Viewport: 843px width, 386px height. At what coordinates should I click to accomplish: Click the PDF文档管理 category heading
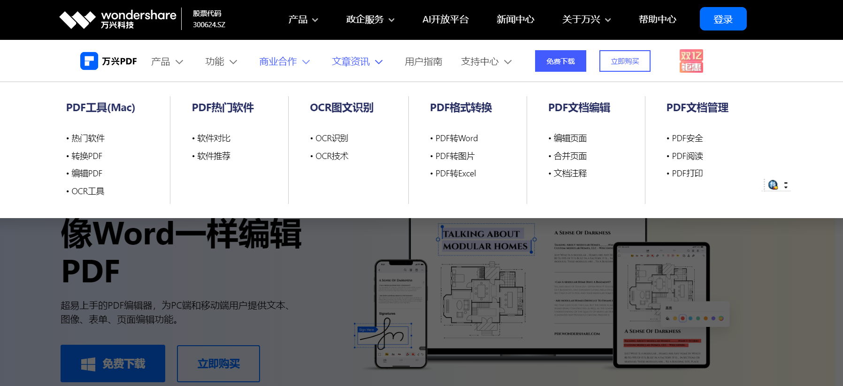697,107
